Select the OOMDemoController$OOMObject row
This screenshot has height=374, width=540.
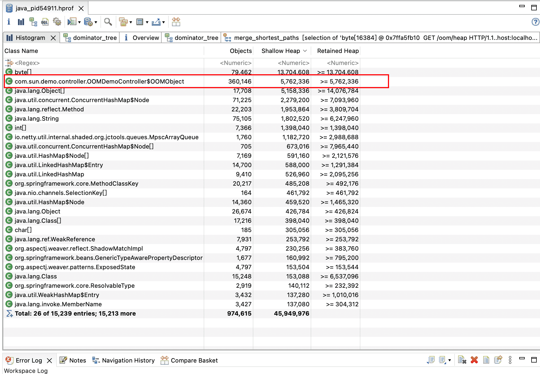(99, 81)
